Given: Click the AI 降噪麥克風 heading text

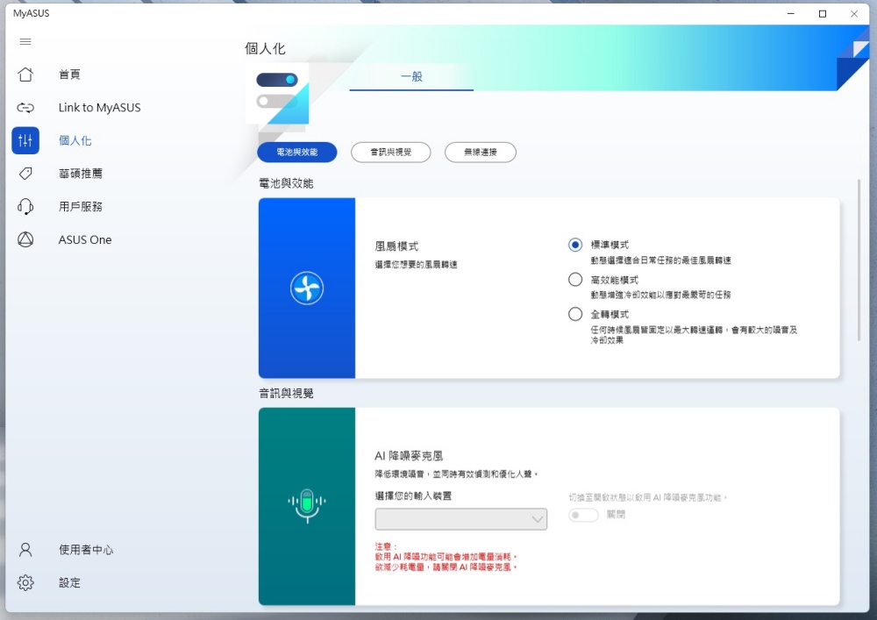Looking at the screenshot, I should tap(409, 456).
